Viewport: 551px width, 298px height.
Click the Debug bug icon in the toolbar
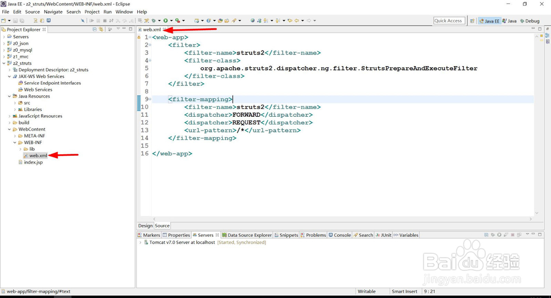(x=154, y=21)
